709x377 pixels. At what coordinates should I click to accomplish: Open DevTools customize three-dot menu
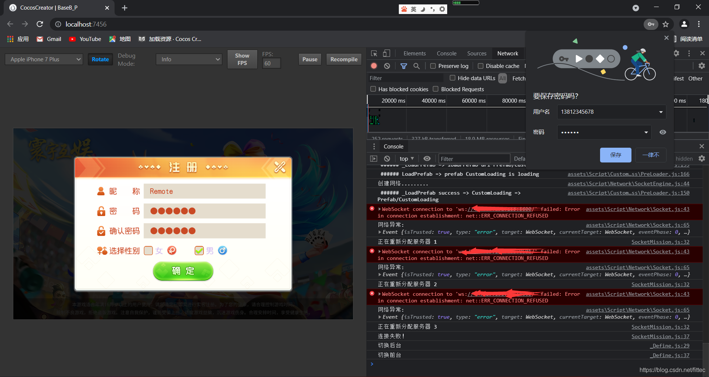[x=689, y=53]
